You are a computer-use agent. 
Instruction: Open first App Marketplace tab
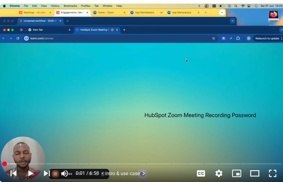tap(146, 13)
